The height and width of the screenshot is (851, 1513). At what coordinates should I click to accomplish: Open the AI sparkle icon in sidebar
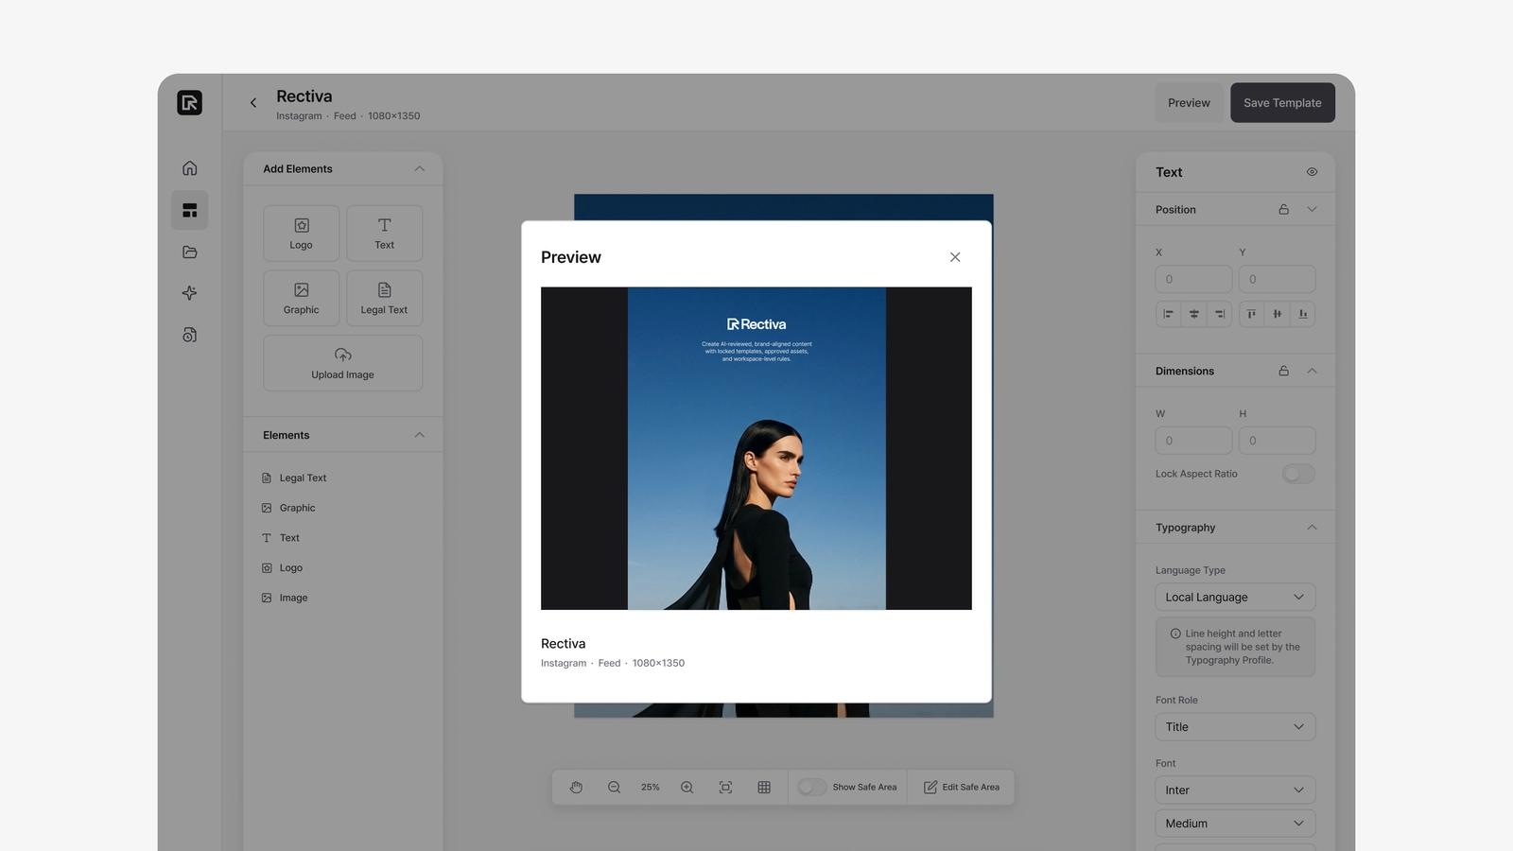pyautogui.click(x=190, y=293)
